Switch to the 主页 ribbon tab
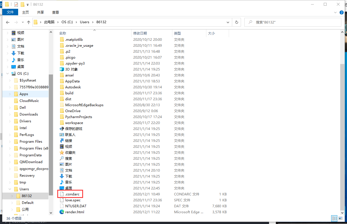Image resolution: width=347 pixels, height=224 pixels. pos(26,12)
